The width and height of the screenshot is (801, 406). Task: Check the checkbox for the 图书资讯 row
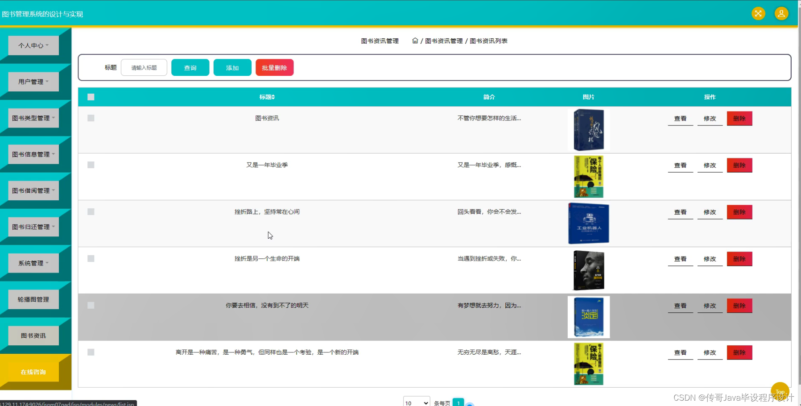pyautogui.click(x=91, y=118)
